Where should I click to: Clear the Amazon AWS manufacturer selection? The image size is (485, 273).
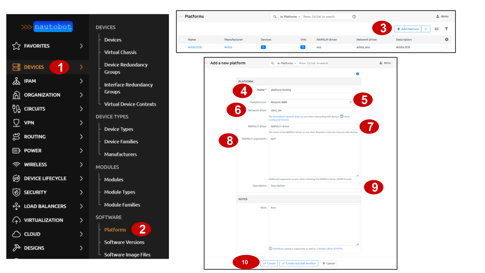[350, 102]
